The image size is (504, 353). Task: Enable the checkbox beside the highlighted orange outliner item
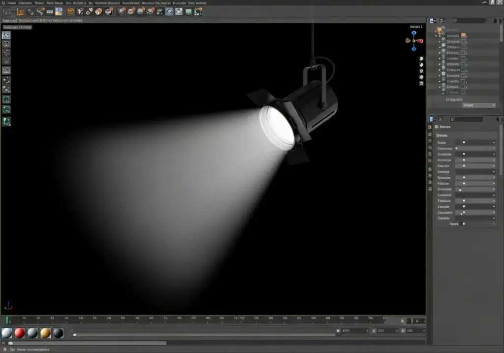click(x=464, y=35)
